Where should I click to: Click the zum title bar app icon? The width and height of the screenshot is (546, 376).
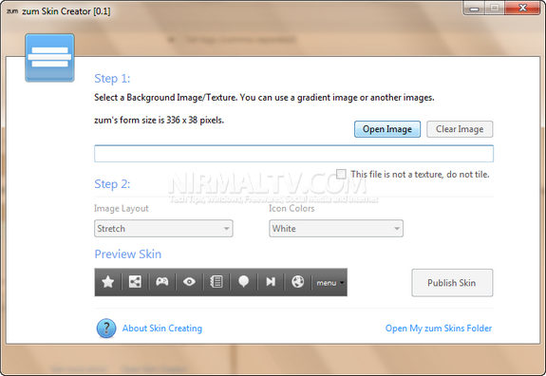[x=12, y=11]
